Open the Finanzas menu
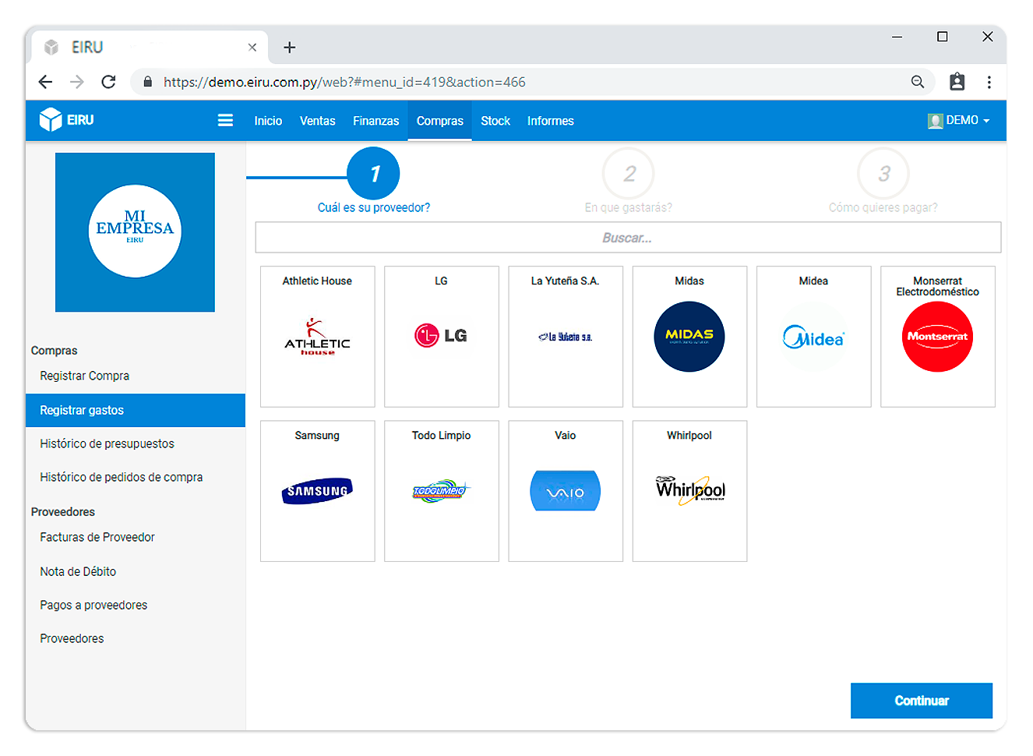Viewport: 1033px width, 756px height. click(x=375, y=121)
